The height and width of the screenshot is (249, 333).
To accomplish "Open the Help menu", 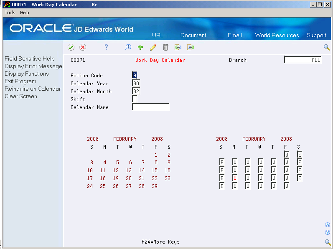I will (x=24, y=13).
